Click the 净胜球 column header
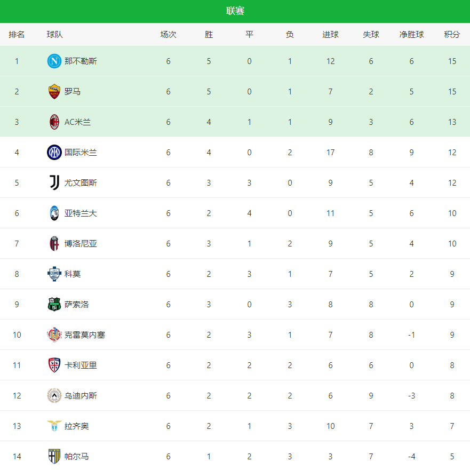Screen dimensions: 470x470 [x=411, y=35]
